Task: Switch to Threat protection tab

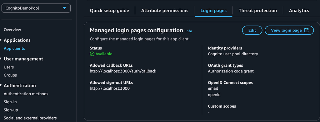Action: coord(258,11)
